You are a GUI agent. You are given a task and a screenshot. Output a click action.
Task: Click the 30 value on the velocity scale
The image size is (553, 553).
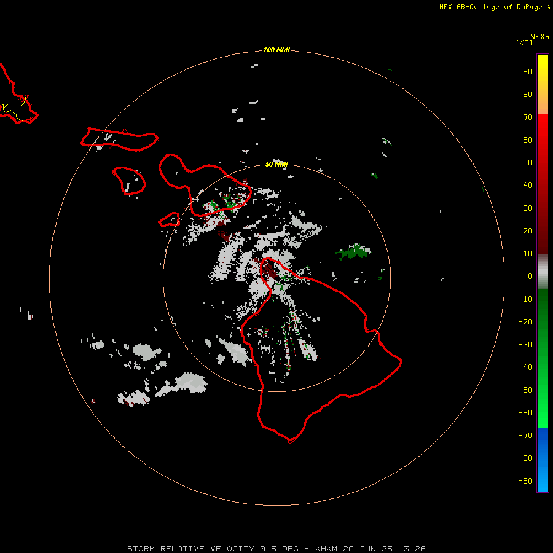click(528, 208)
